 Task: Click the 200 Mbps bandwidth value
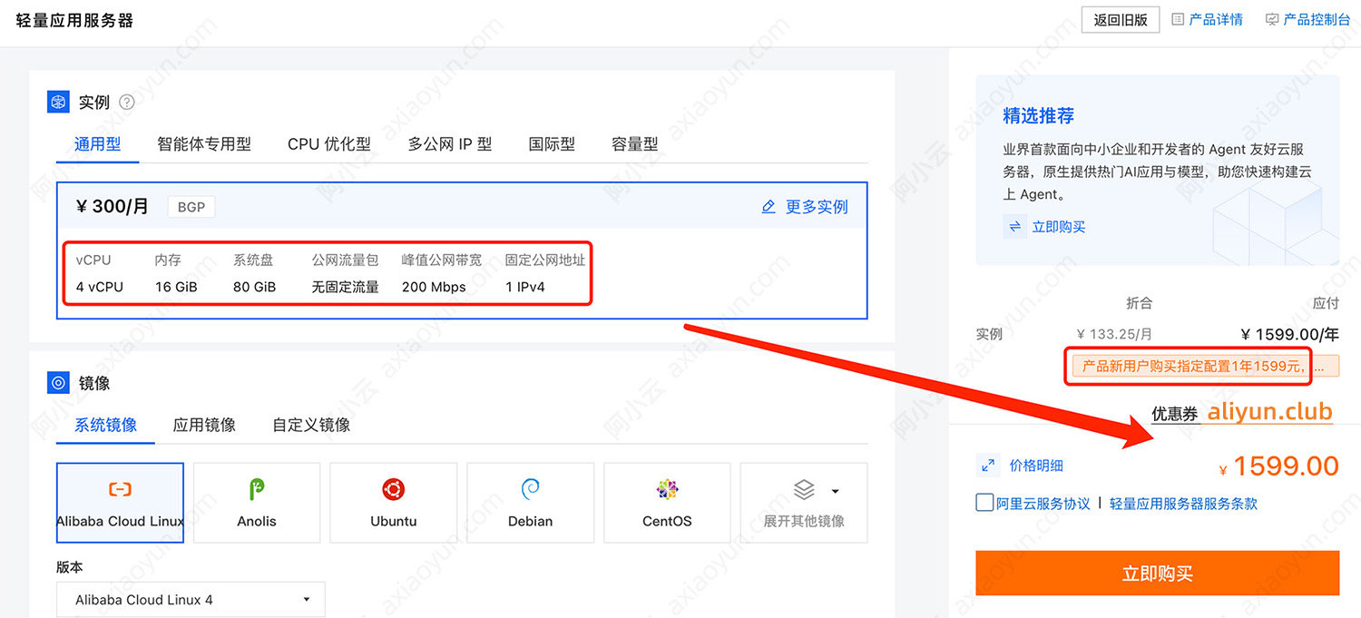point(434,287)
